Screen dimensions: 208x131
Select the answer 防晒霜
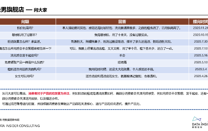point(122,62)
